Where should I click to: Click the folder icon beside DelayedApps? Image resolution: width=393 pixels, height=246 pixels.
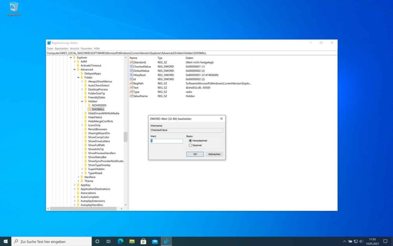pos(82,74)
